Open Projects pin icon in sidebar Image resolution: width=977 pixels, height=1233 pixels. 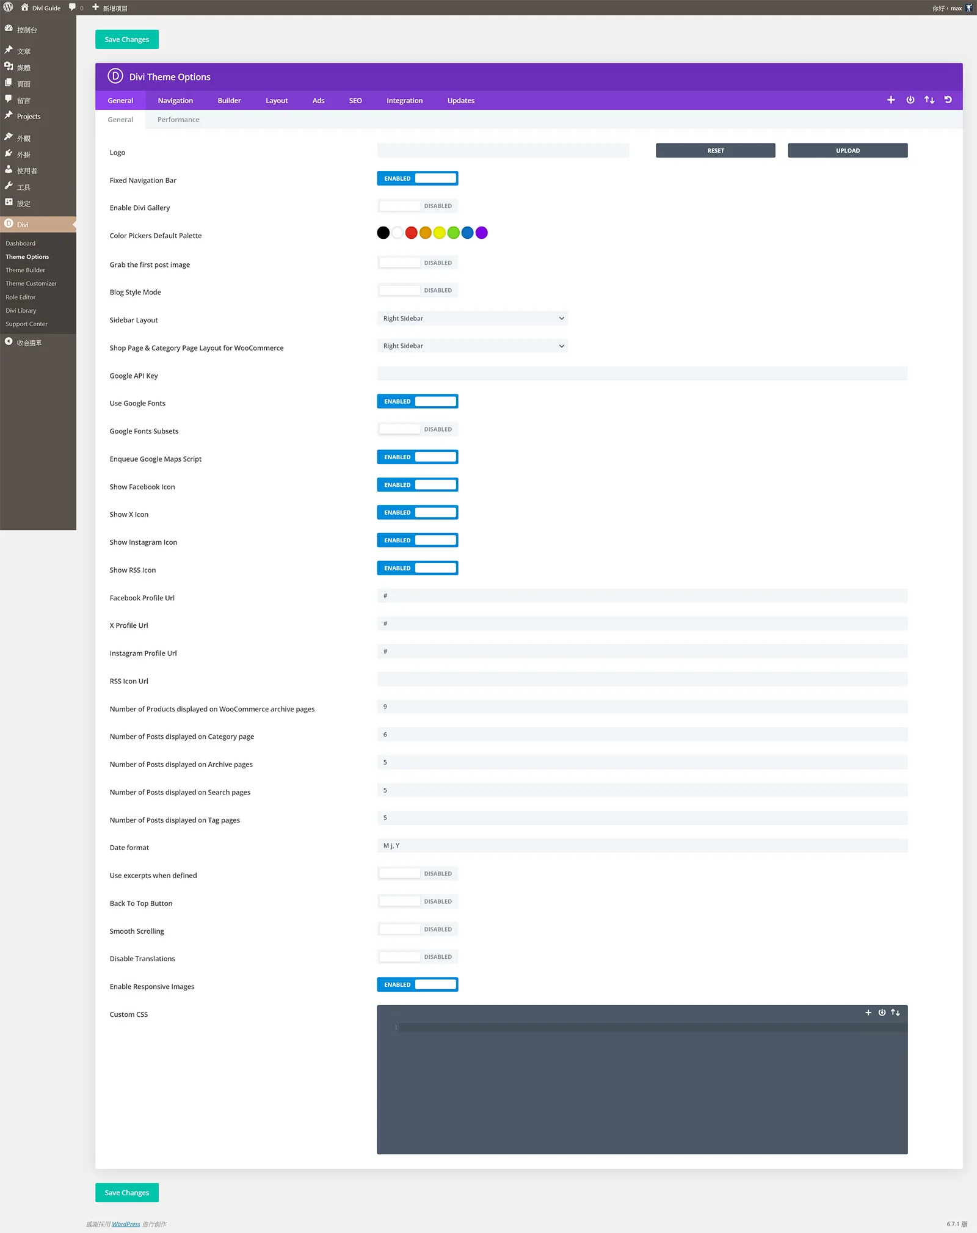coord(9,115)
